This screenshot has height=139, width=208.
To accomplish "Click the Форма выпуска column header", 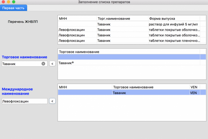I will (174, 19).
